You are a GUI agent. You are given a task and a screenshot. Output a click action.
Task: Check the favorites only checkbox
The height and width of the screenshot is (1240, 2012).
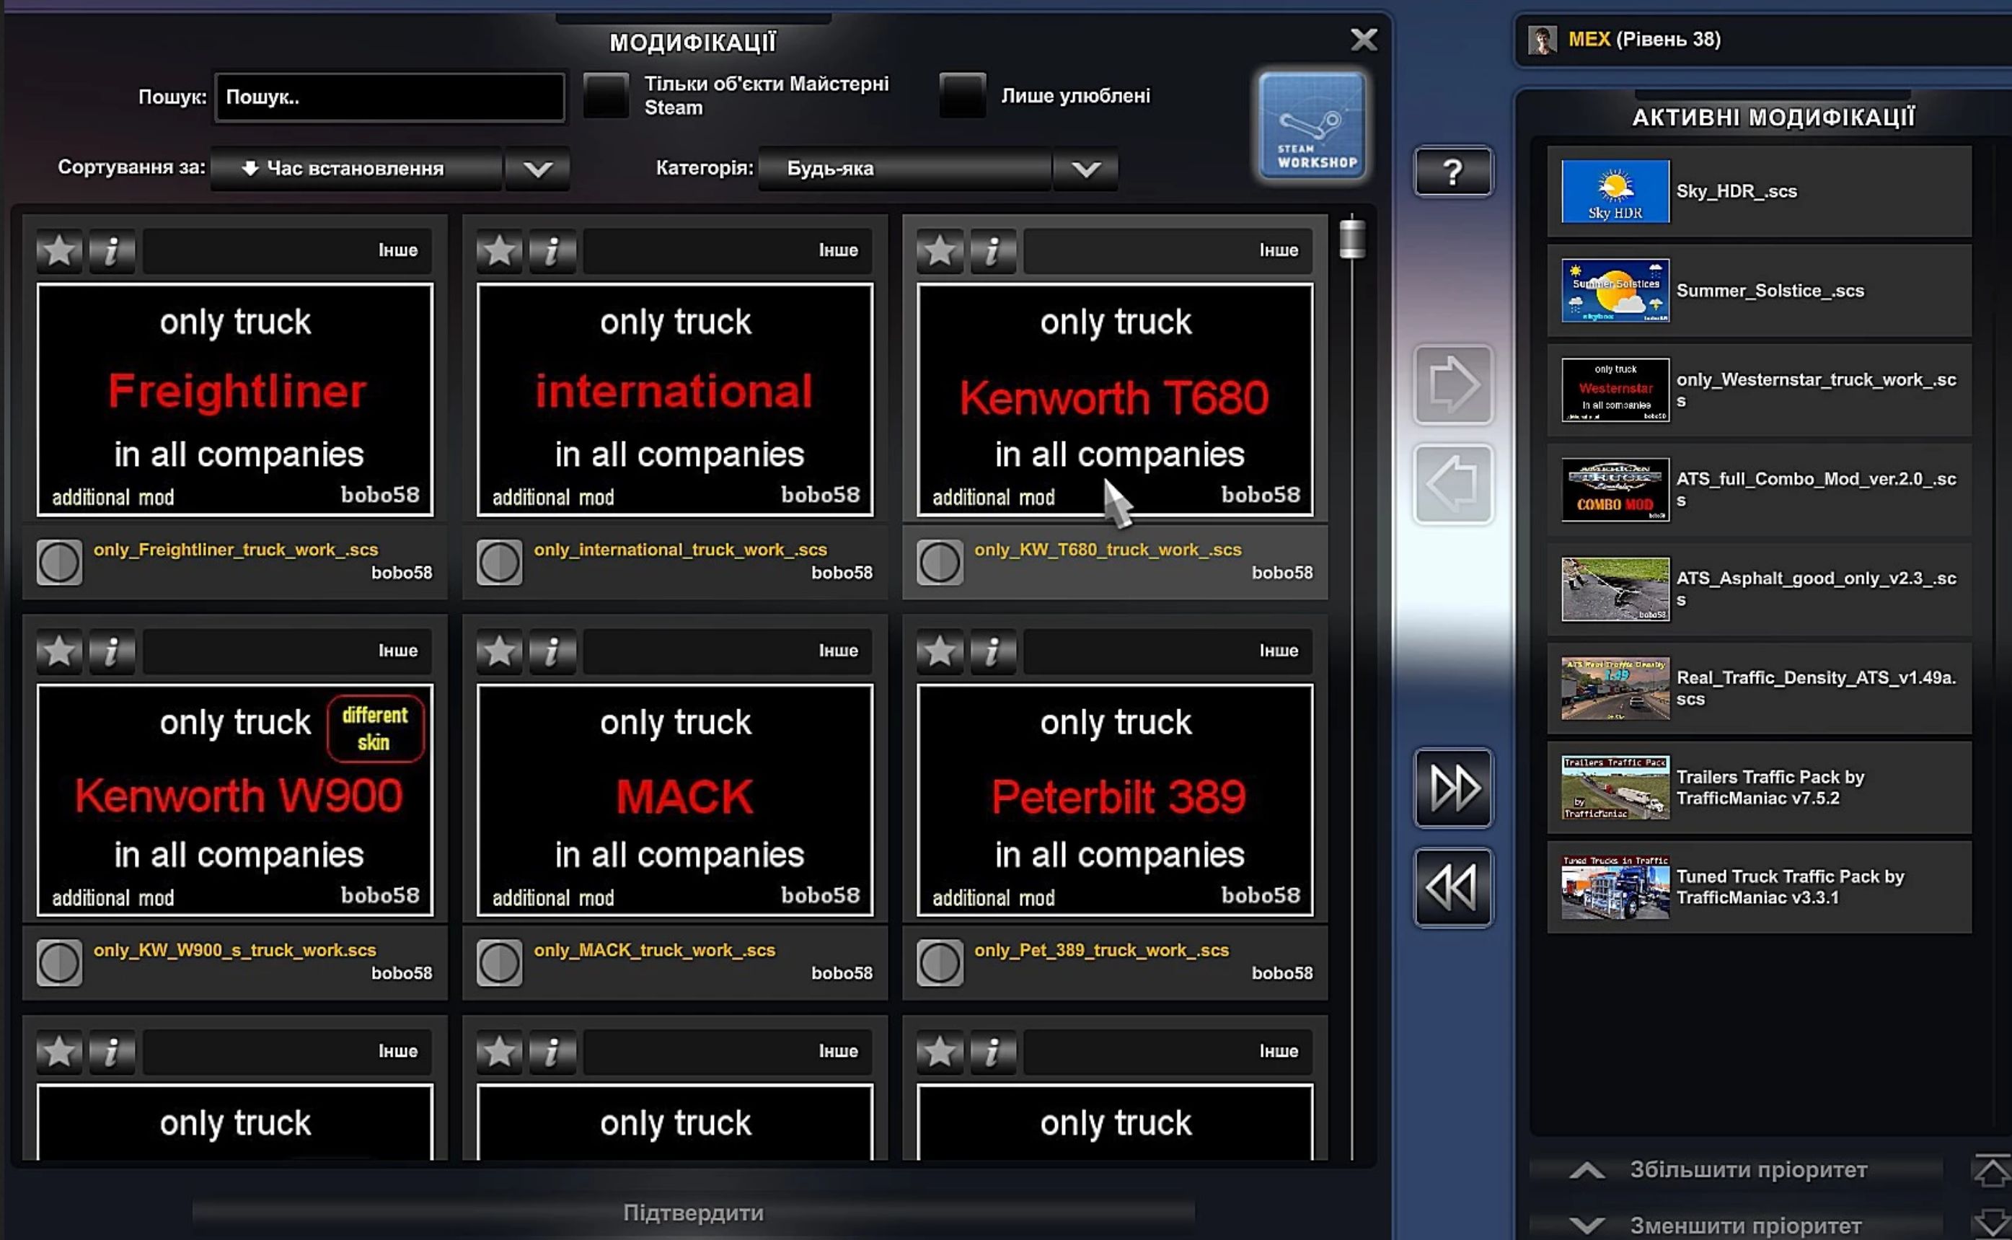coord(962,95)
